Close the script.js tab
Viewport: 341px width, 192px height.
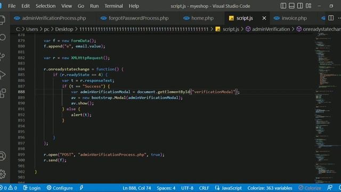click(x=264, y=18)
